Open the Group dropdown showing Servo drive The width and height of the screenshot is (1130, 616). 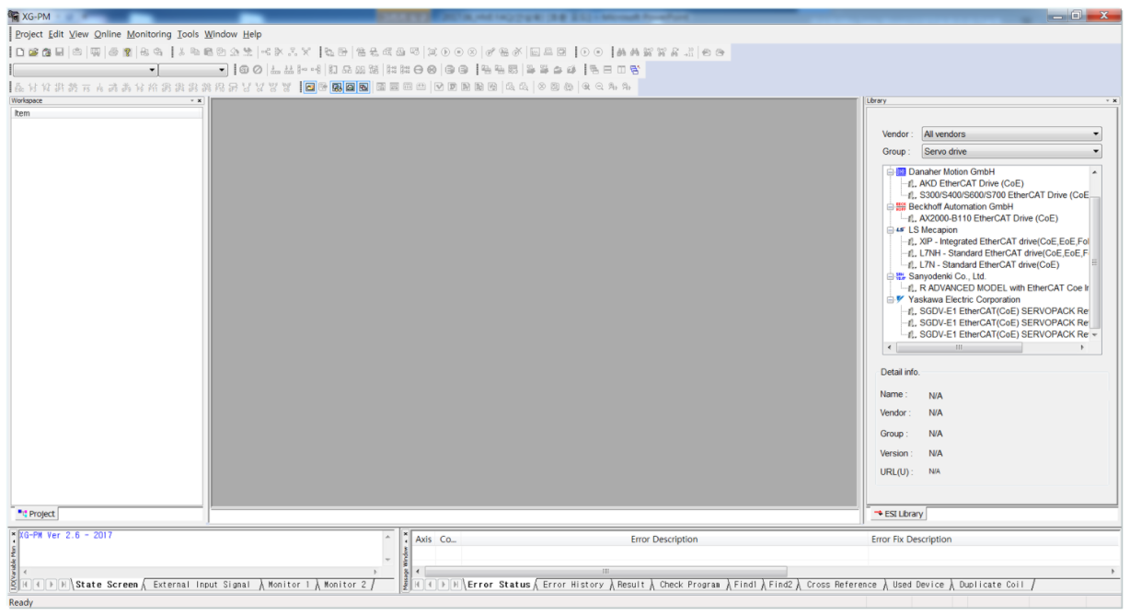tap(1095, 151)
